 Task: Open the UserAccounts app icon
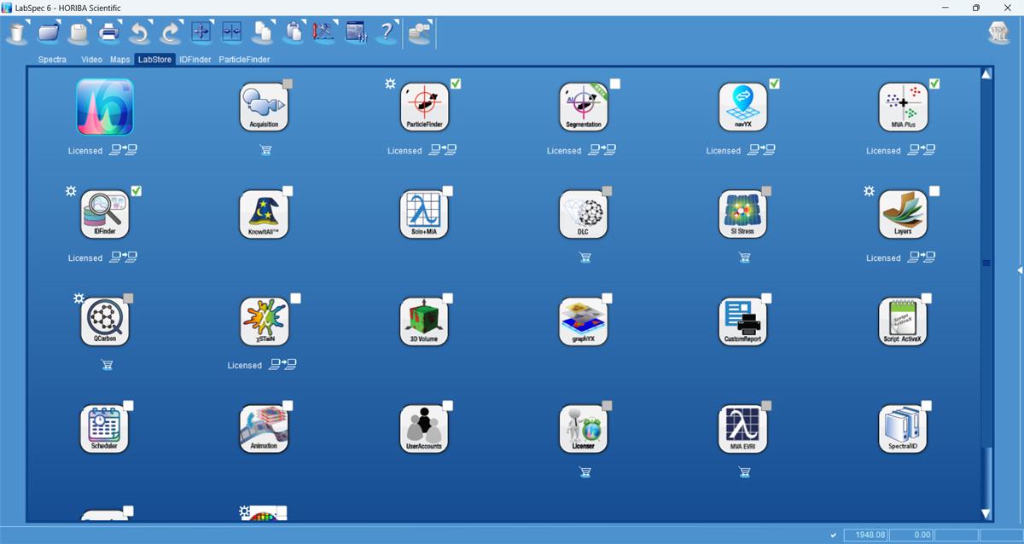click(x=424, y=428)
